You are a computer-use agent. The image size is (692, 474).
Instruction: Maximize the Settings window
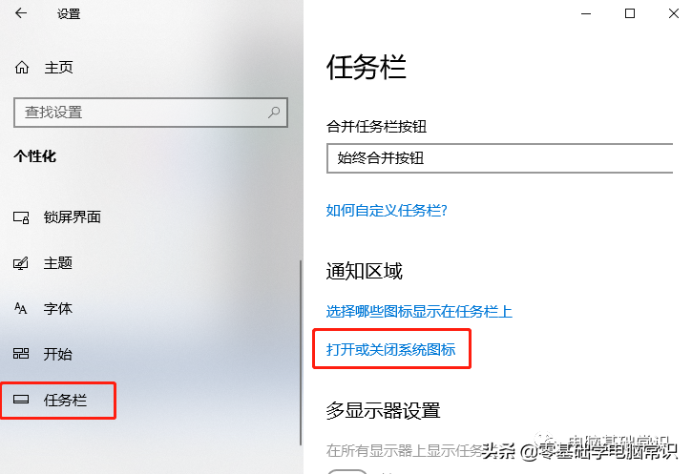point(630,13)
